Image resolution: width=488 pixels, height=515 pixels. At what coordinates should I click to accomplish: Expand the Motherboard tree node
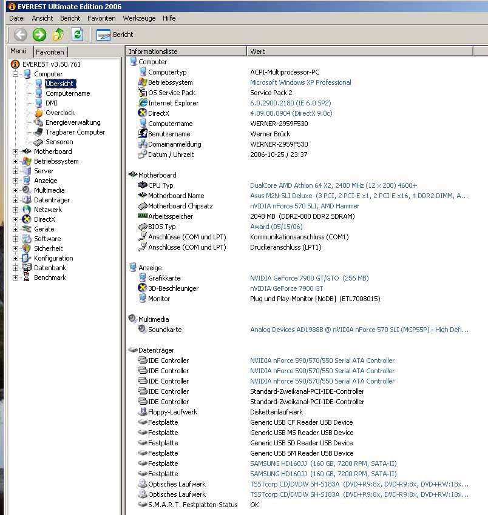point(15,151)
